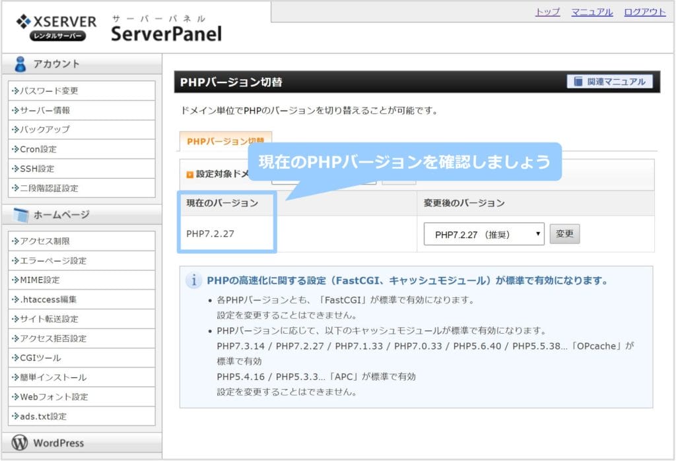This screenshot has width=676, height=461.
Task: Open .htaccess編集 menu item
Action: tap(81, 299)
